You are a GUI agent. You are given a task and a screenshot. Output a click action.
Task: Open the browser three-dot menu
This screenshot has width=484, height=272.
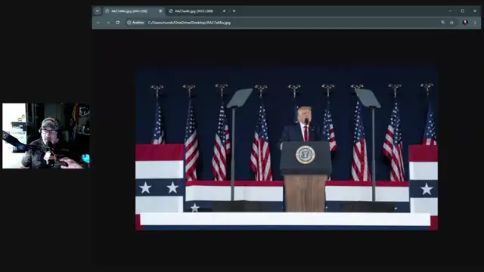(x=475, y=23)
